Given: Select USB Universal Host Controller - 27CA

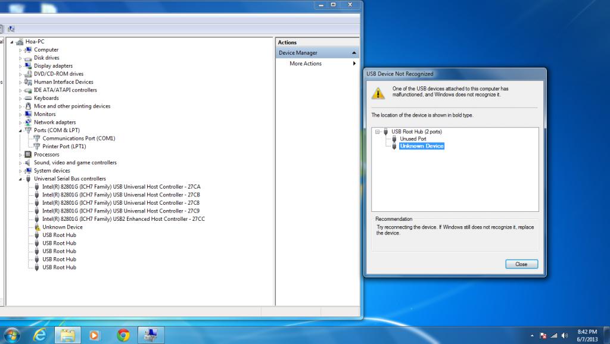Looking at the screenshot, I should [x=122, y=187].
